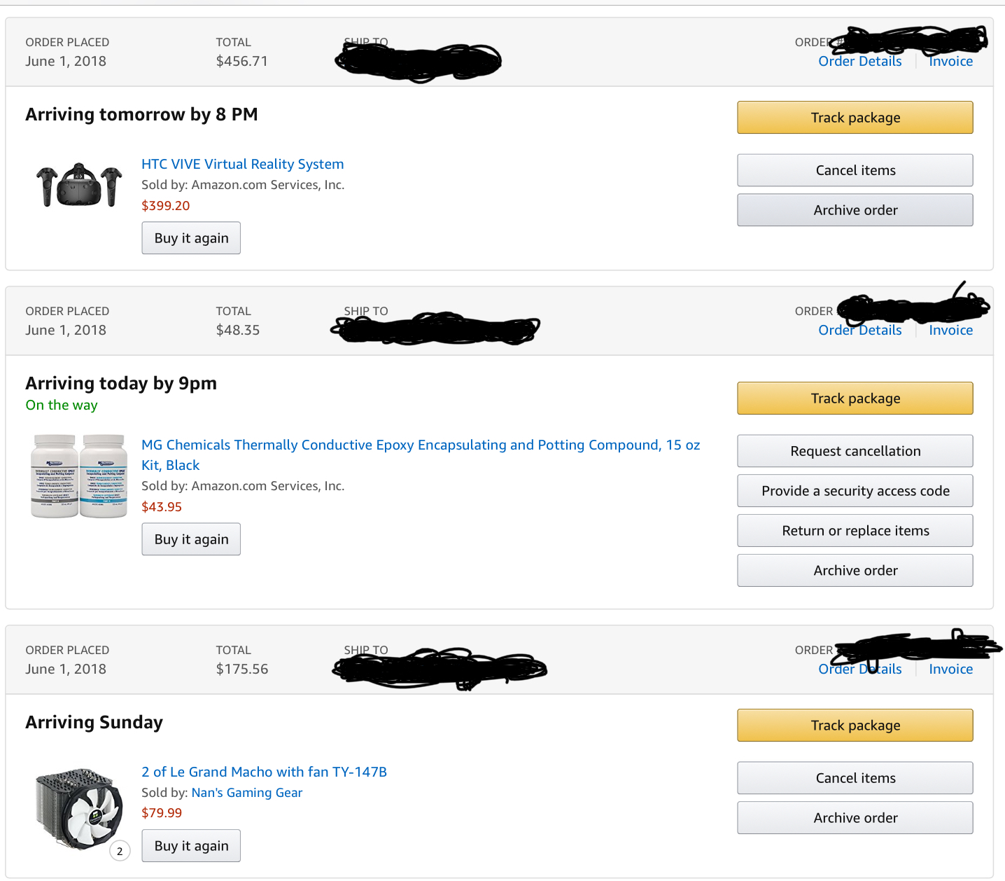Archive the $48.35 order
1005x881 pixels.
tap(855, 571)
